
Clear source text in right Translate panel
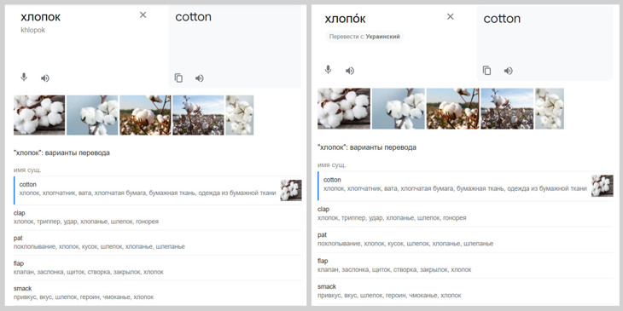[x=450, y=17]
